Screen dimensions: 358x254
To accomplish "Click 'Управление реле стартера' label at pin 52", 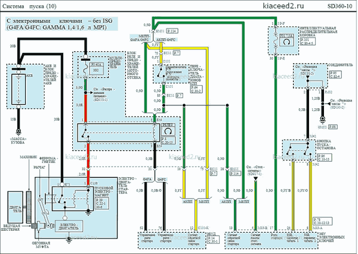I will click(148, 238).
